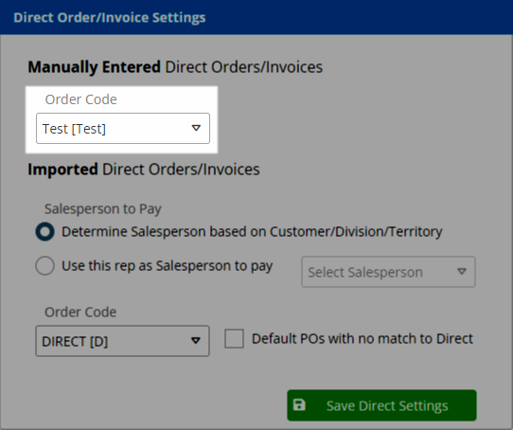
Task: Click the Use this rep as Salesperson label
Action: (167, 266)
